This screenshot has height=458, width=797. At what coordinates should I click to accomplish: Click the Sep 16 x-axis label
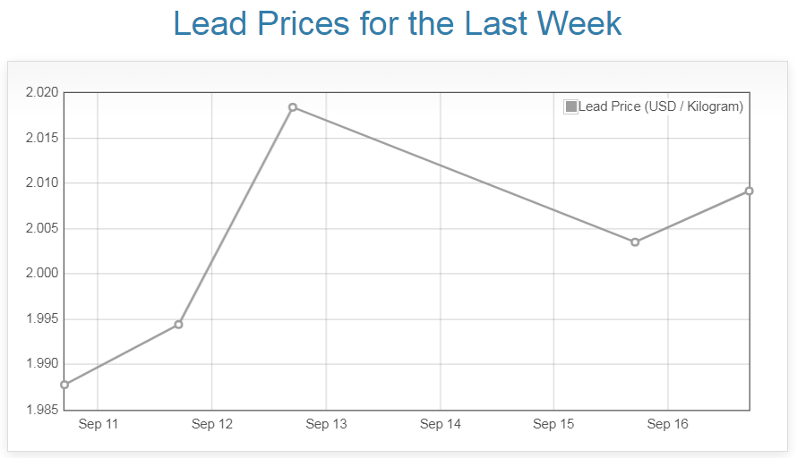tap(667, 424)
